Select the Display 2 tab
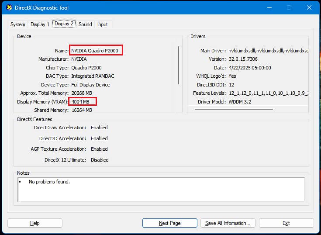The height and width of the screenshot is (235, 321). pos(64,24)
